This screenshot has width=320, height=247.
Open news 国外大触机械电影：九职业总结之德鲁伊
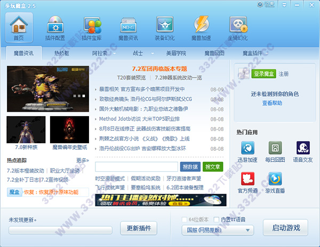coord(143,109)
